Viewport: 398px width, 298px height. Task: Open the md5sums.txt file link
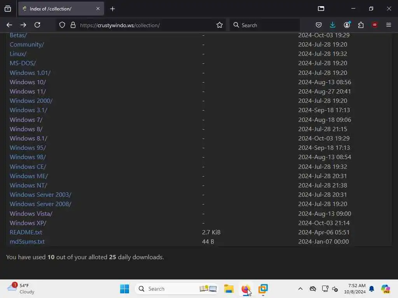point(27,242)
